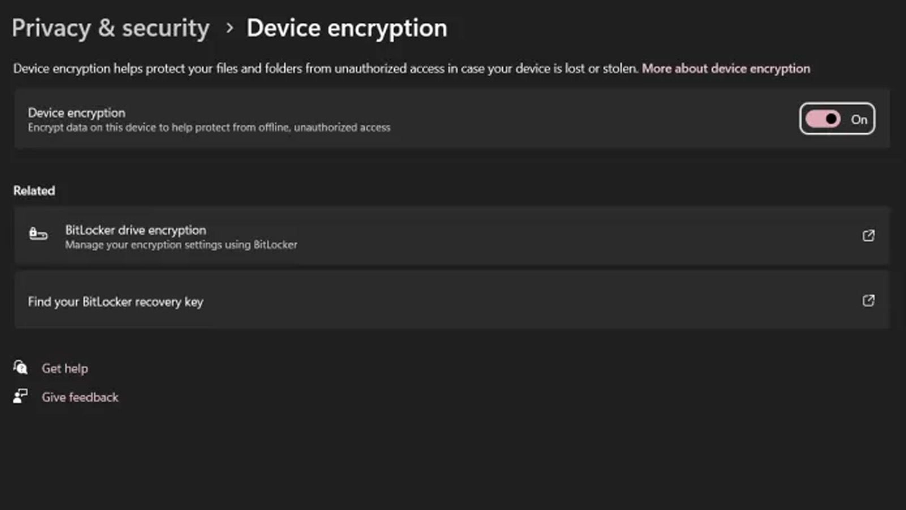The image size is (906, 510).
Task: Open BitLocker drive encryption settings row
Action: pyautogui.click(x=452, y=236)
